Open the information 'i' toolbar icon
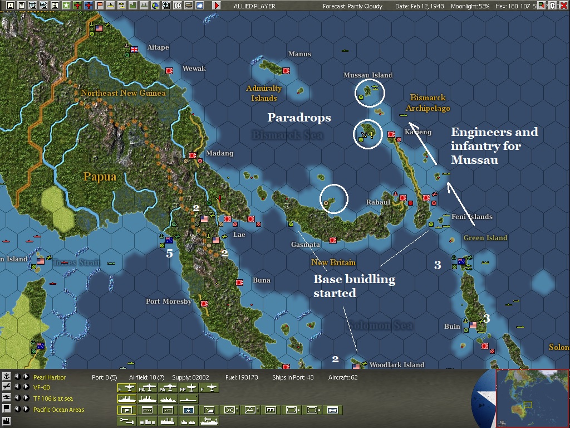570x428 pixels. click(55, 6)
